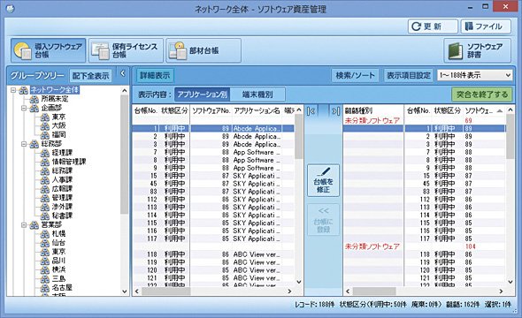
Task: Select left table row with 台帳No. 7
Action: 213,152
